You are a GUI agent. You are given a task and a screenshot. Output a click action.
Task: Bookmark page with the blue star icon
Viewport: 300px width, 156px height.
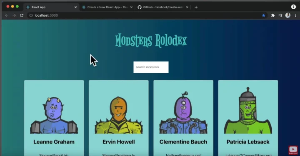[x=264, y=15]
